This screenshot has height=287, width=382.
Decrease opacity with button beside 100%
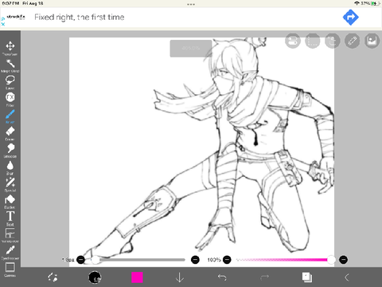point(227,260)
